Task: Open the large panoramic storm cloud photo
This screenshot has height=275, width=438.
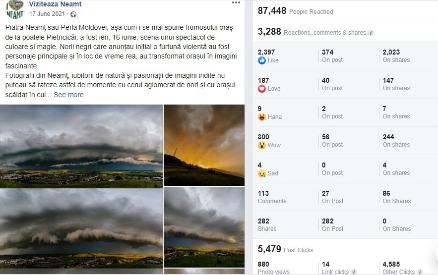Action: (81, 146)
